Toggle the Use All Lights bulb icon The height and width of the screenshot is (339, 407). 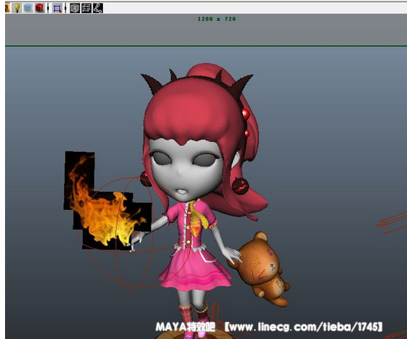[x=17, y=8]
